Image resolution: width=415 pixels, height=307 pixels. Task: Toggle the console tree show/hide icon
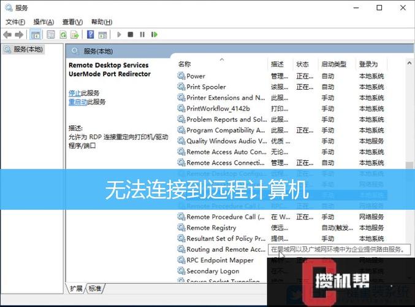click(x=36, y=34)
